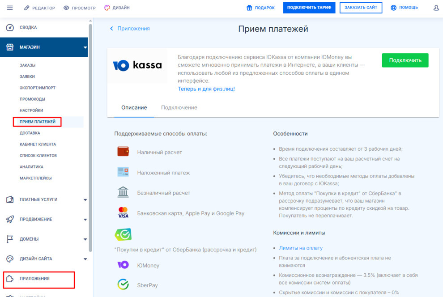Click the Помощь link
Image resolution: width=443 pixels, height=297 pixels.
(x=409, y=8)
